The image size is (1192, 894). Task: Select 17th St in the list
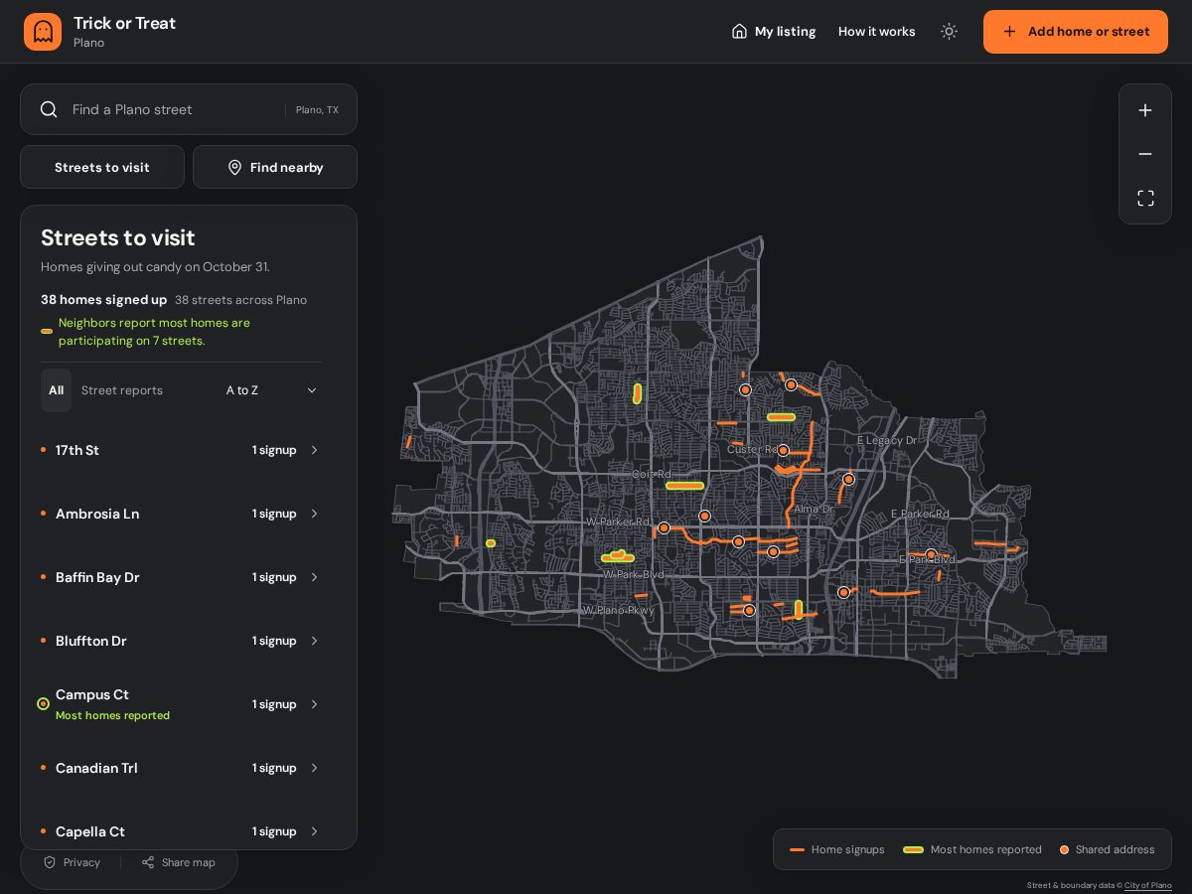181,450
